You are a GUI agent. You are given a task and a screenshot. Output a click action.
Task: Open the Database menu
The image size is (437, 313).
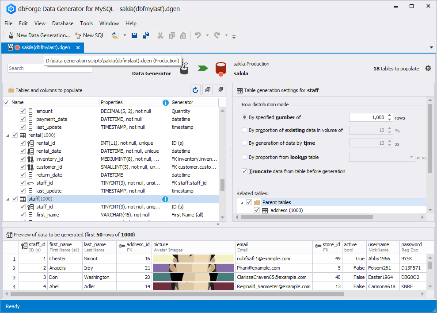(x=63, y=23)
